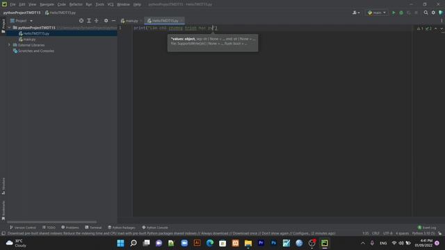Image resolution: width=445 pixels, height=250 pixels.
Task: Click the Python 3.10 interpreter status widget
Action: pyautogui.click(x=423, y=233)
